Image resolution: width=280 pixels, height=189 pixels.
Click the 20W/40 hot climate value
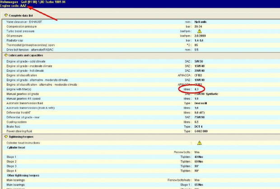200,71
